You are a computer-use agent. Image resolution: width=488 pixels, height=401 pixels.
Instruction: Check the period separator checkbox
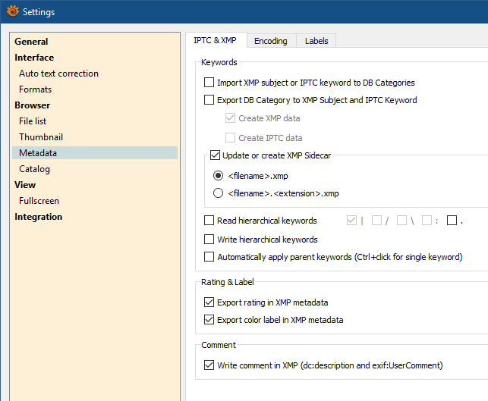(x=452, y=221)
